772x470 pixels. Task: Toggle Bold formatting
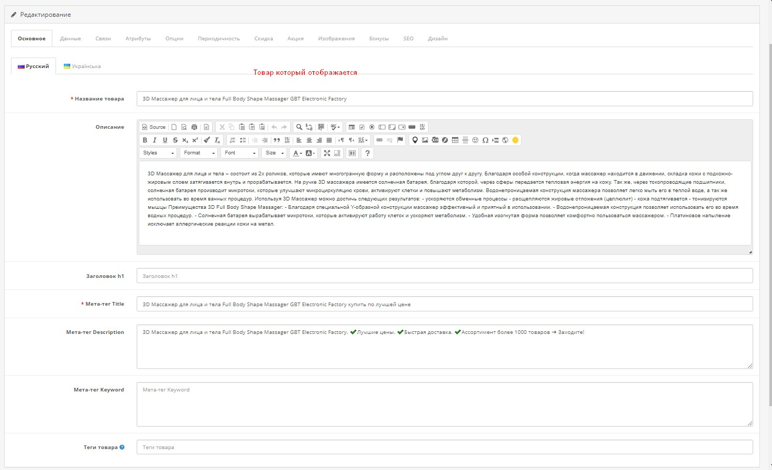tap(145, 140)
